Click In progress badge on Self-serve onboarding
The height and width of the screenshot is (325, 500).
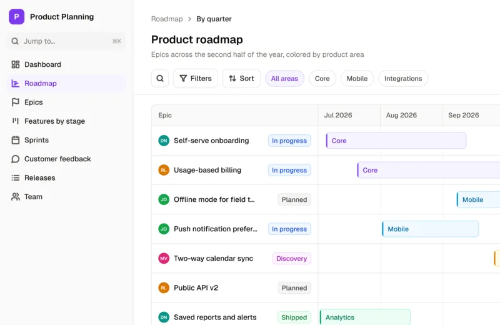pos(289,141)
